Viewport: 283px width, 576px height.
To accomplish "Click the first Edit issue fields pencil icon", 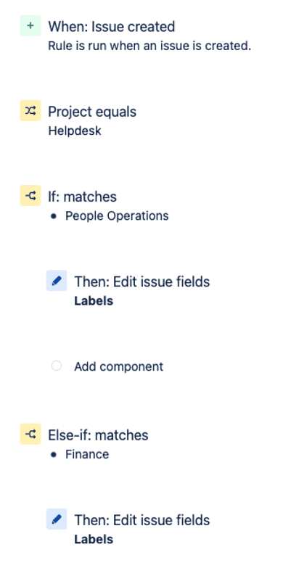I will [x=57, y=281].
